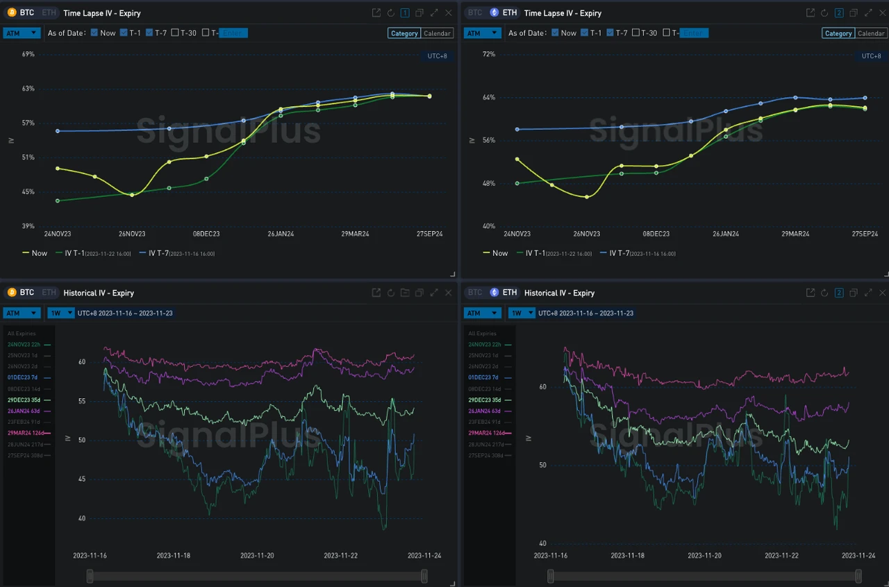
Task: Refresh the BTC Time Lapse IV chart
Action: pos(391,13)
